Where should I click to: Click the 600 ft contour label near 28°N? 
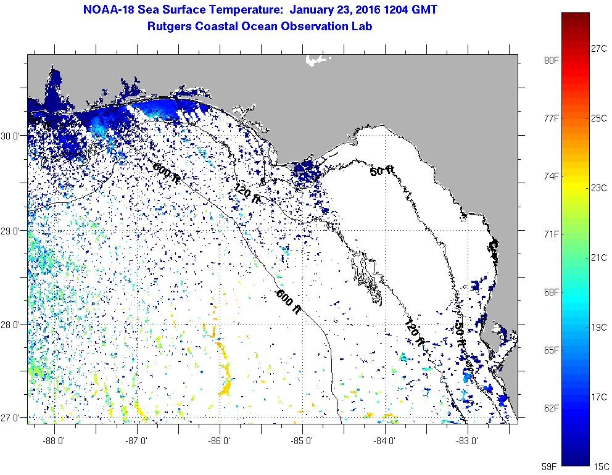tap(288, 302)
